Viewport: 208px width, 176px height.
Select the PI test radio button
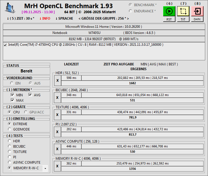coord(10,157)
